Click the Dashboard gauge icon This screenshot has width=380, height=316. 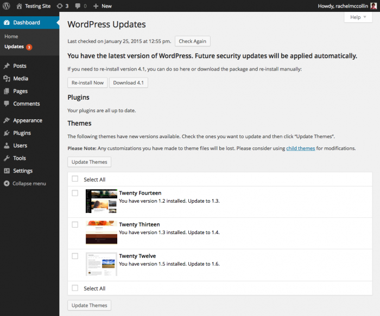tap(7, 23)
